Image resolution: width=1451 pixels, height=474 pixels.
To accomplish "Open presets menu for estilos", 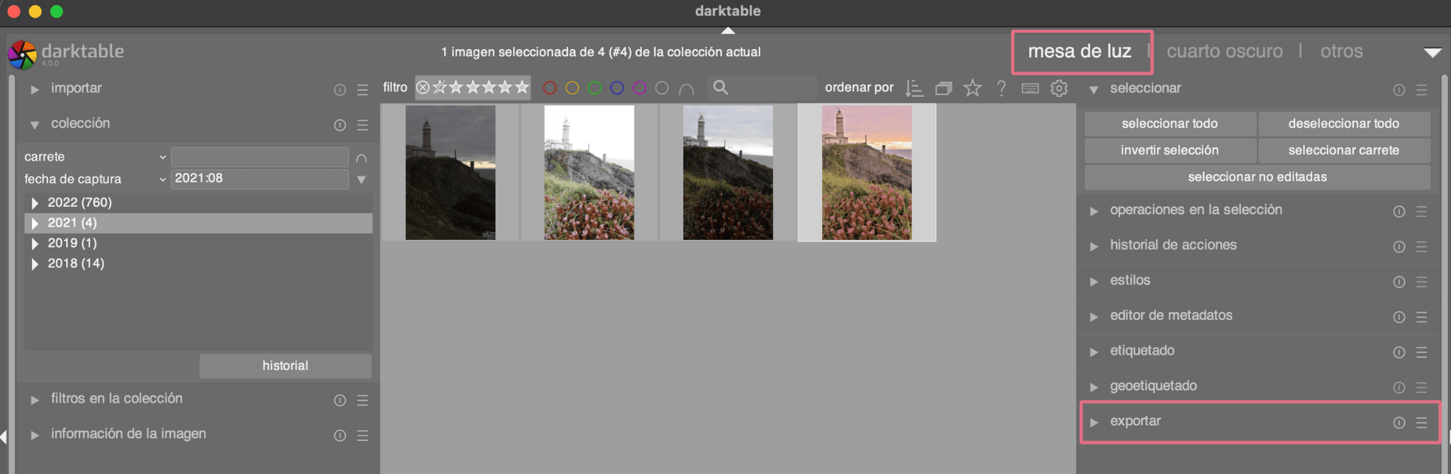I will coord(1422,282).
